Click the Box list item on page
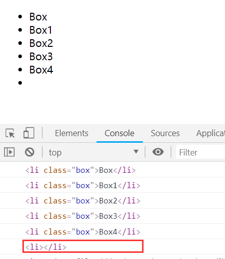 (x=38, y=17)
